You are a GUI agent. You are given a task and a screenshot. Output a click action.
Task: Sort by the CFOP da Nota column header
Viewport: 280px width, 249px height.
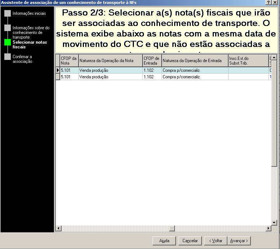tap(69, 61)
